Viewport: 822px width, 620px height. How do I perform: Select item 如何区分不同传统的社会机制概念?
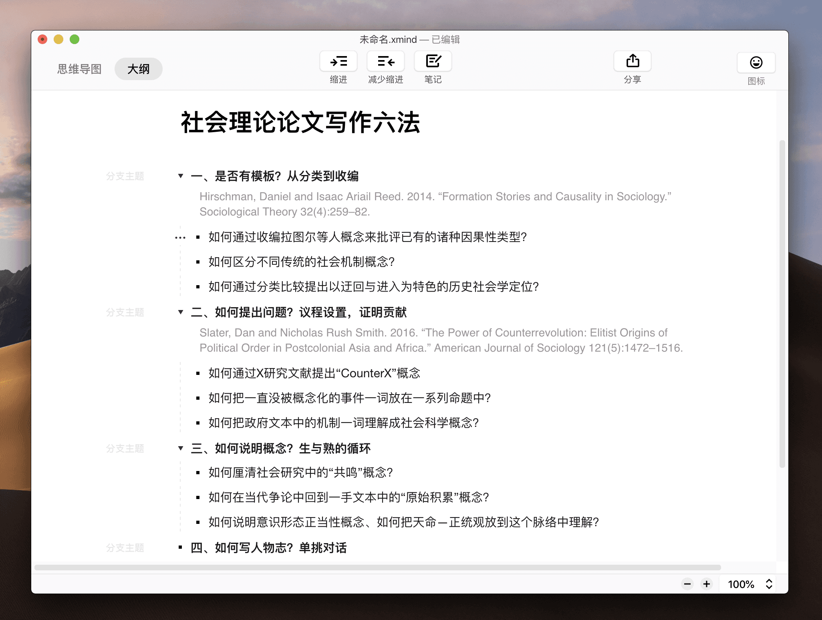coord(301,262)
